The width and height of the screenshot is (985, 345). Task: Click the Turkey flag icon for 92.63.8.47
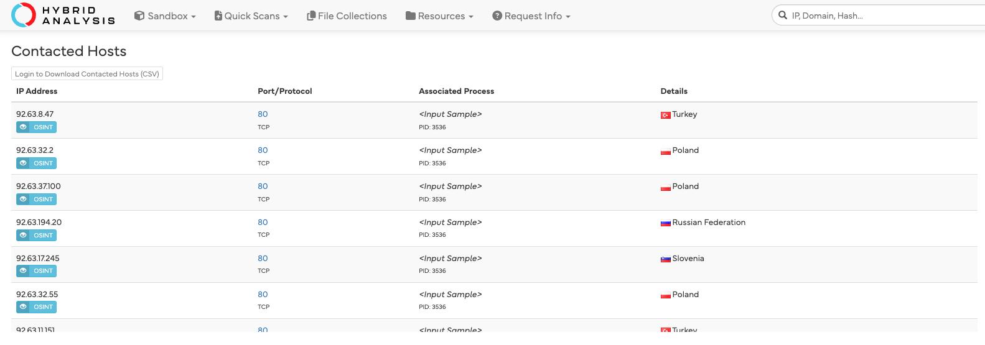[x=665, y=115]
